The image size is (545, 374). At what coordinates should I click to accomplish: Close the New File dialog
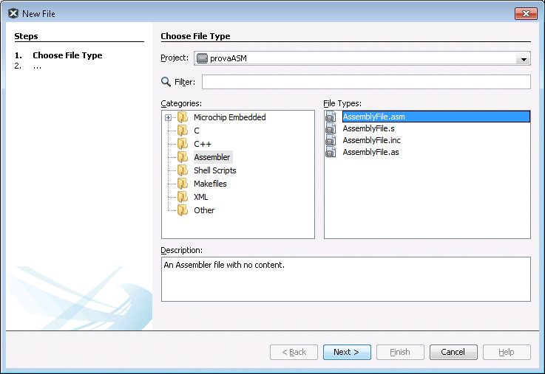tap(526, 13)
